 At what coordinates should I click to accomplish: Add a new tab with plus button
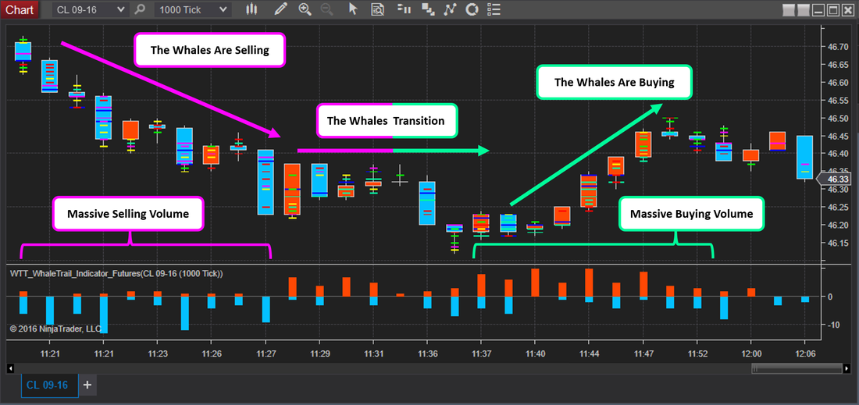[87, 385]
